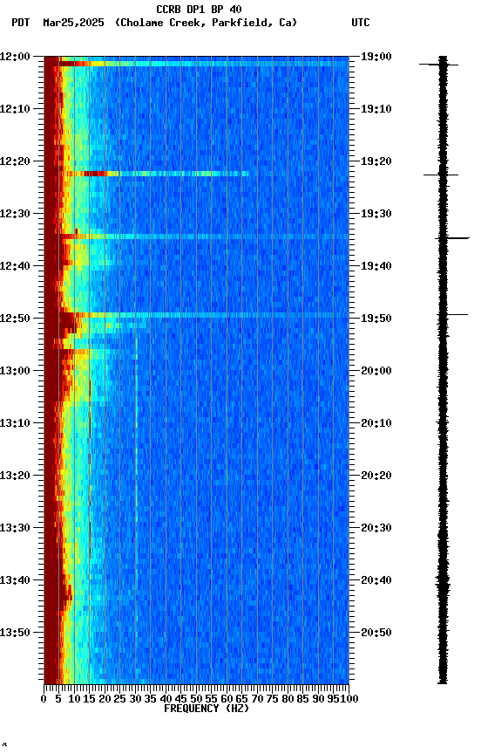Click the 20 Hz frequency tick label
481x754 pixels.
[x=105, y=699]
